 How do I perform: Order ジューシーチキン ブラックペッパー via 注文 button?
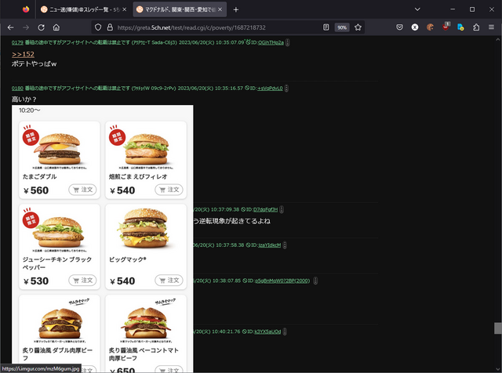(x=82, y=281)
